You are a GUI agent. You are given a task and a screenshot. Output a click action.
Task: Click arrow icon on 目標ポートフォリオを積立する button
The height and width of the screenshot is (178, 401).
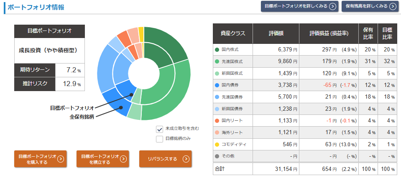(x=123, y=159)
